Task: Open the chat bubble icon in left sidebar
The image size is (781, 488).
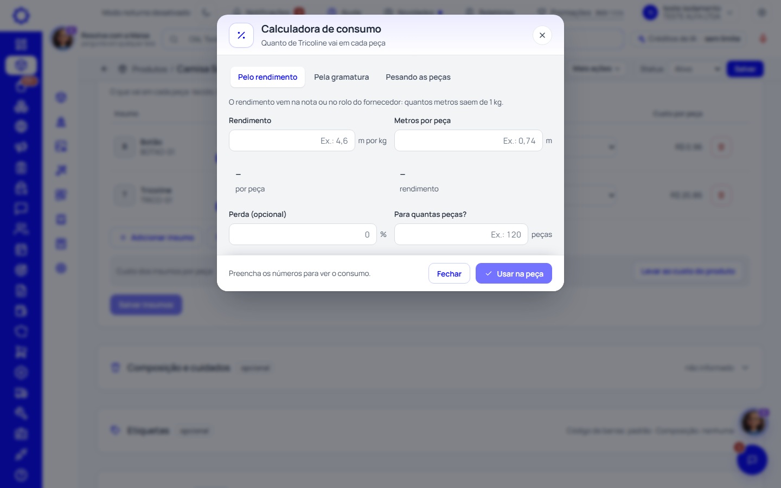Action: tap(21, 208)
